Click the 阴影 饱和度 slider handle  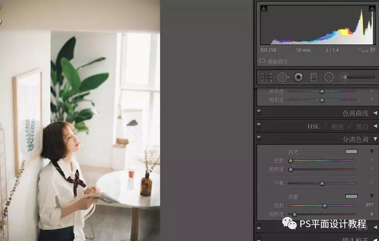[x=294, y=214]
